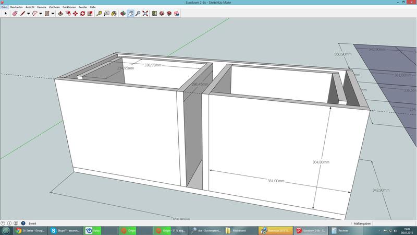The height and width of the screenshot is (235, 417).
Task: Open the Hilfe menu
Action: pos(93,7)
